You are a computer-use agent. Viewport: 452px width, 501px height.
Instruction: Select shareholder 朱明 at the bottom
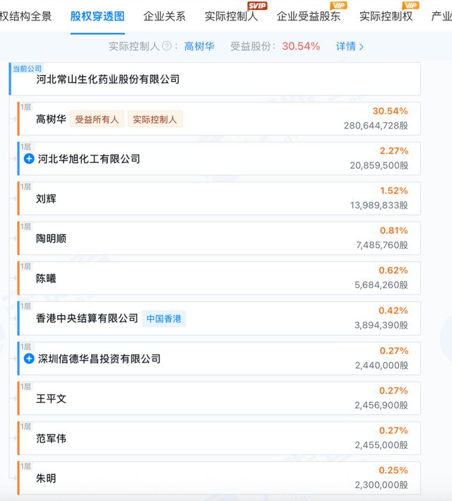coord(46,479)
